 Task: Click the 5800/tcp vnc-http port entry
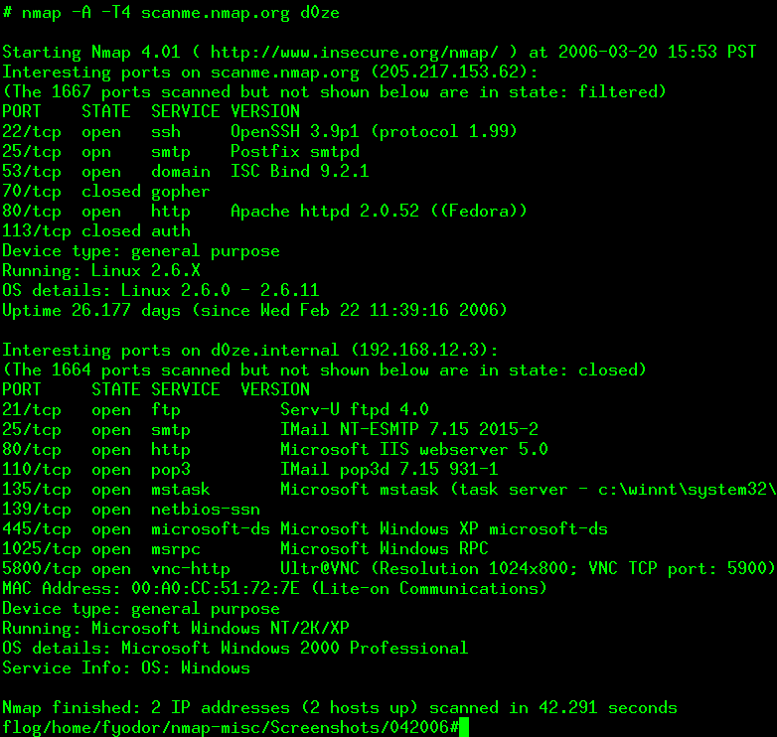click(116, 568)
